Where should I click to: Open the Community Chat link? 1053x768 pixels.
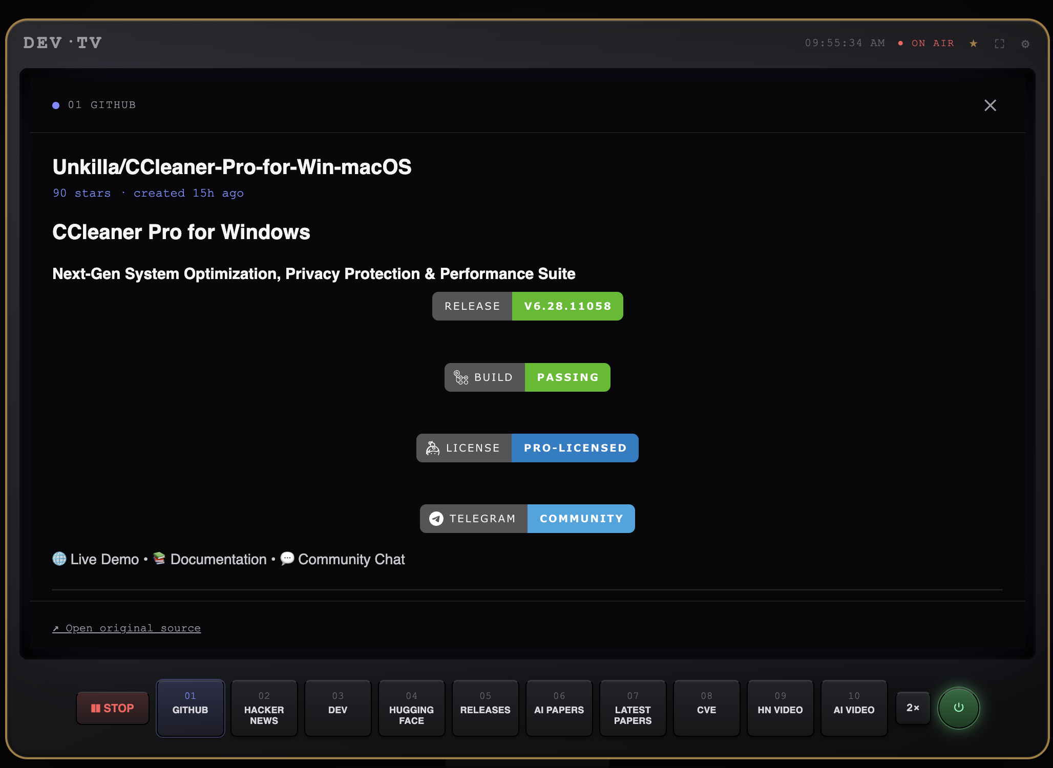point(351,559)
